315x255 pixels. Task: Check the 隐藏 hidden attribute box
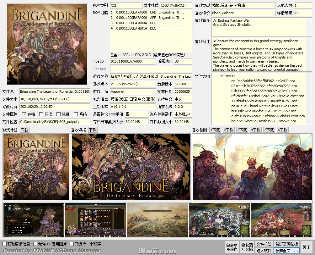pos(58,114)
